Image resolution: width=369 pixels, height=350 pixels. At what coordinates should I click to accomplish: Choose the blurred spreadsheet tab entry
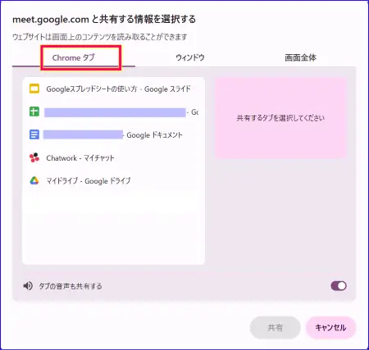113,111
